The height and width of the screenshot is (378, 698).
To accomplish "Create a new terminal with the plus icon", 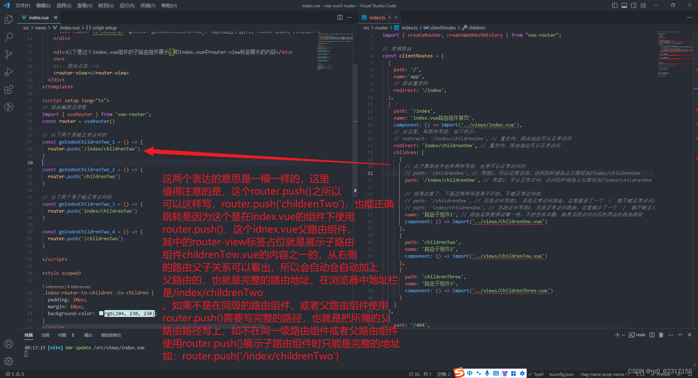I will pos(617,335).
